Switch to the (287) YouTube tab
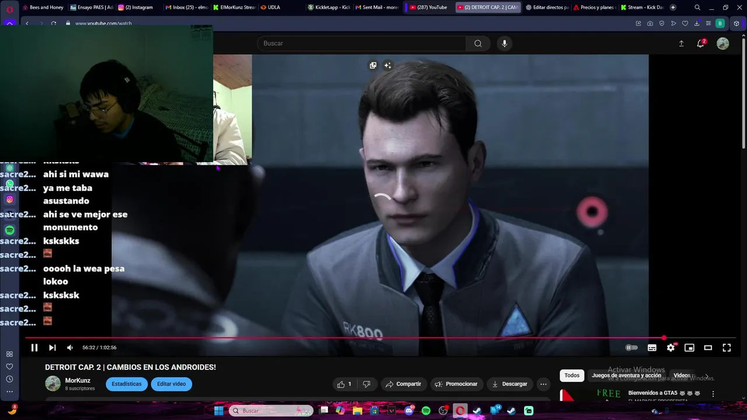Viewport: 747px width, 420px height. point(428,8)
